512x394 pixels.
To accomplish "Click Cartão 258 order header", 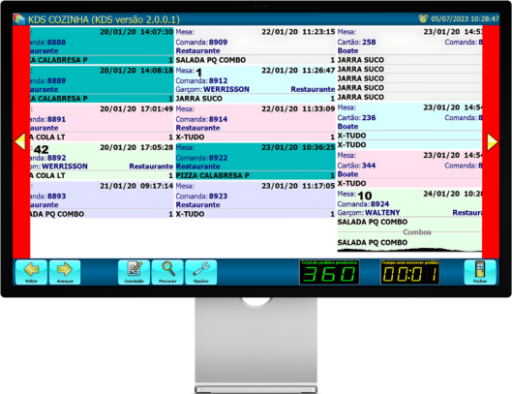I will pos(409,42).
